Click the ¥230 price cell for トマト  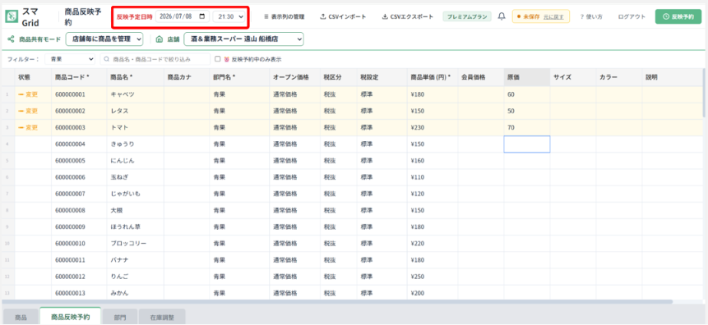click(x=433, y=127)
